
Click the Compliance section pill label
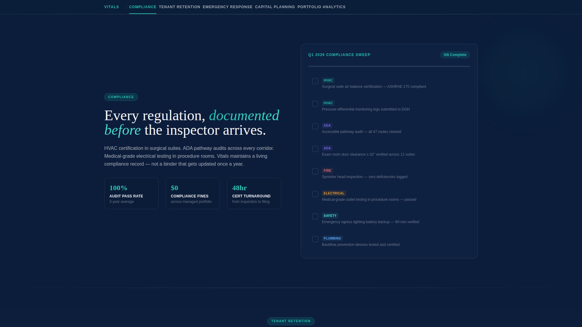click(x=121, y=97)
